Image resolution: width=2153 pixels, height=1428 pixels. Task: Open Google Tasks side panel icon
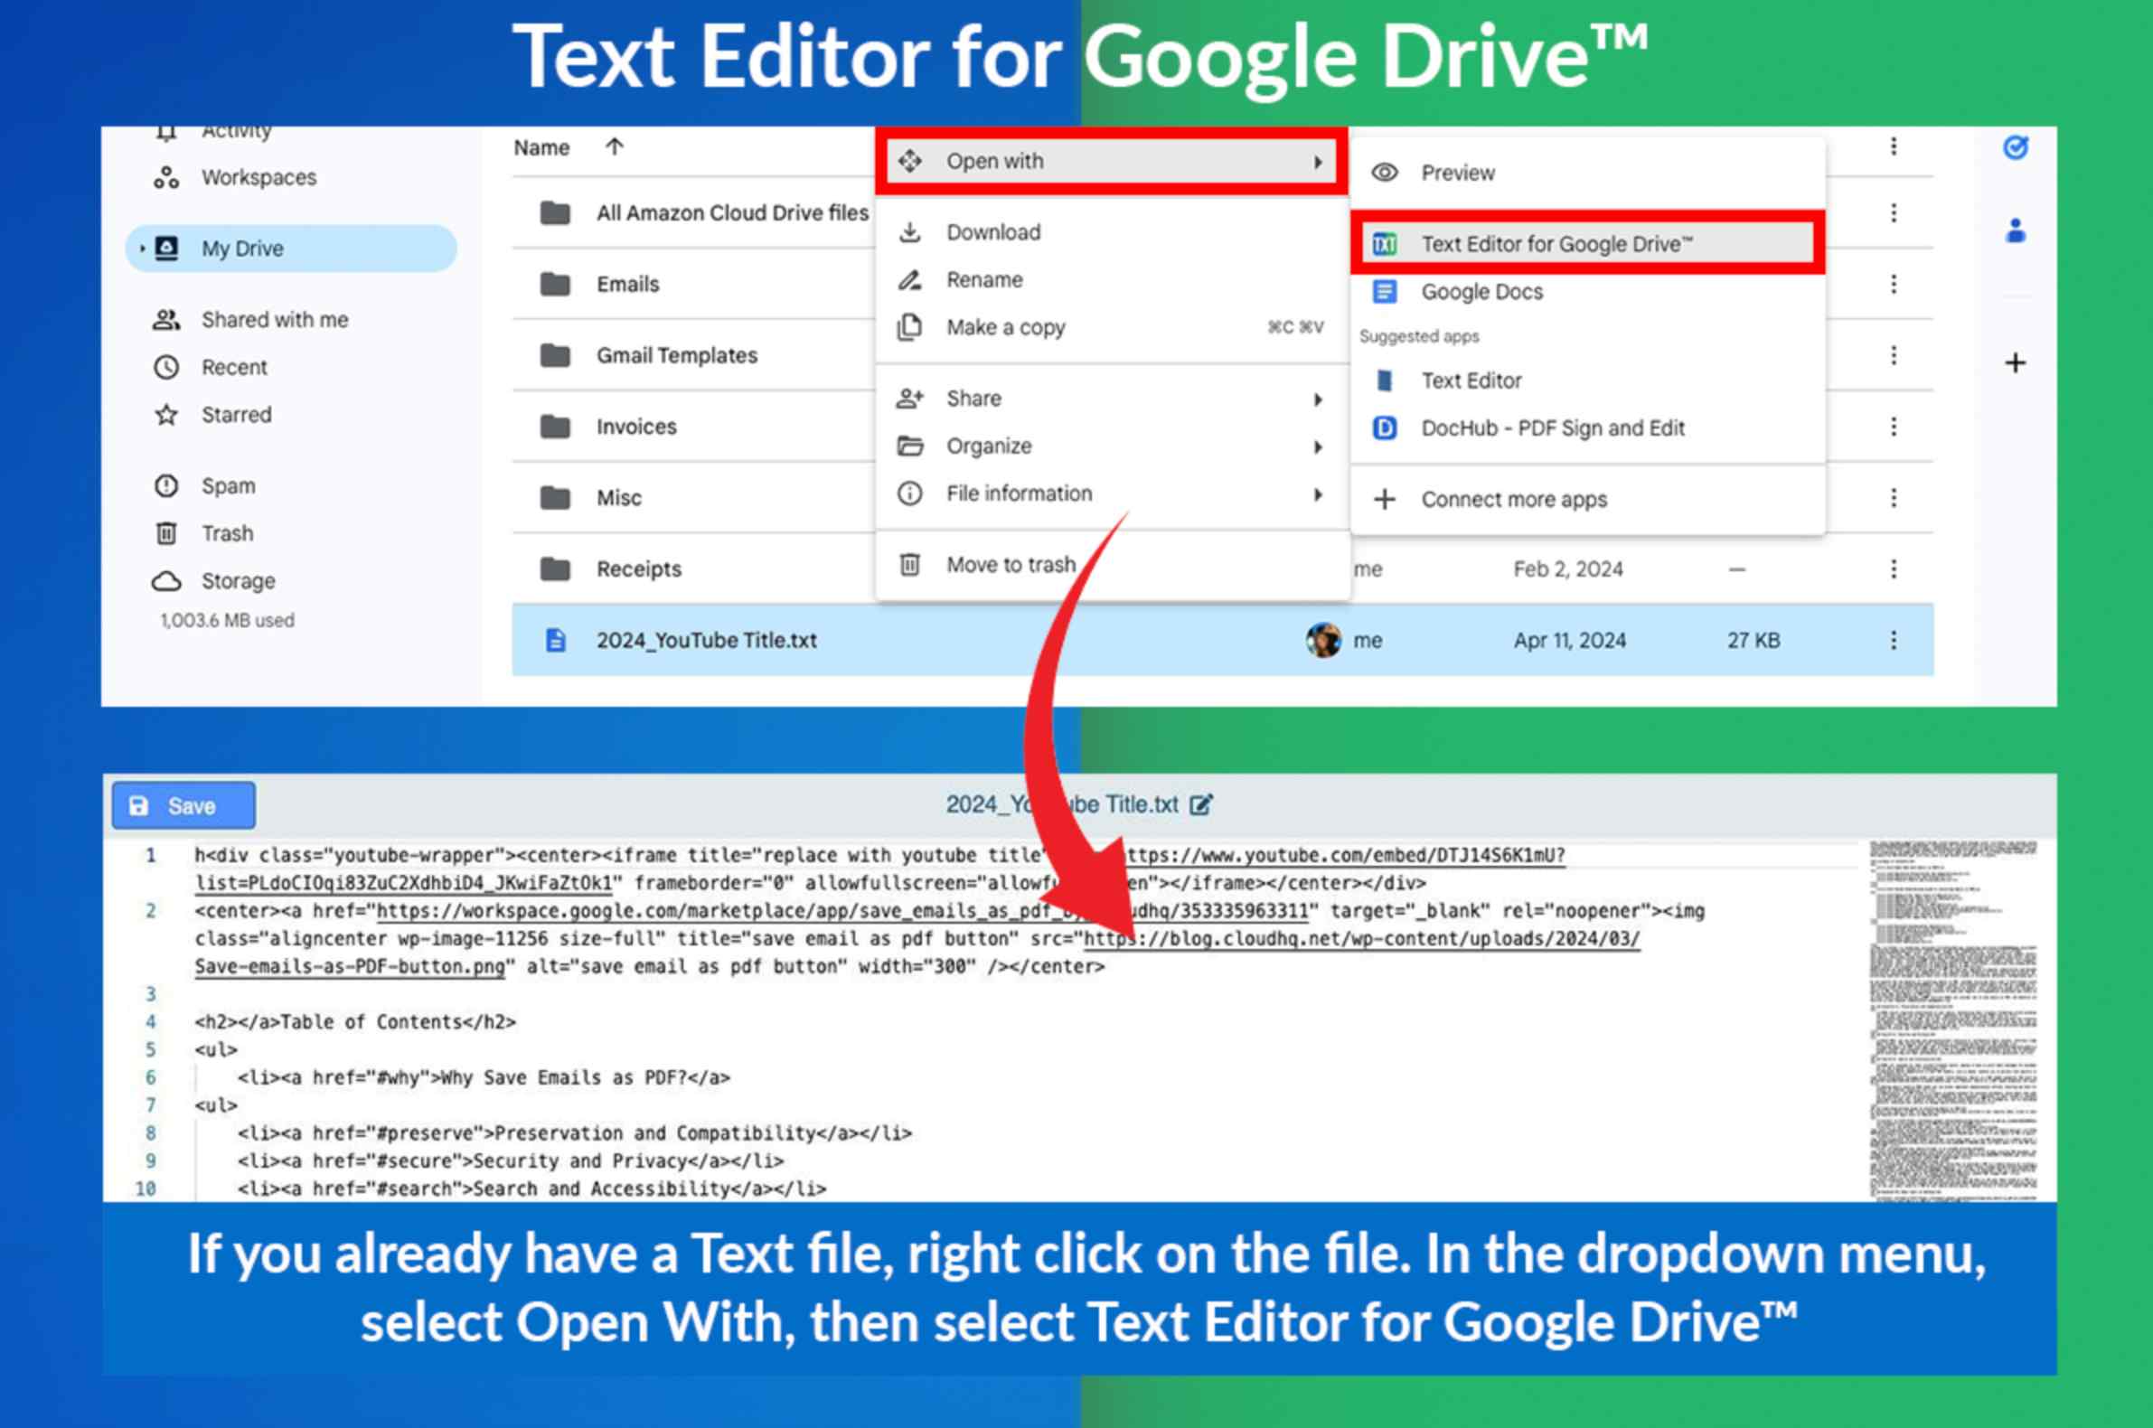tap(2016, 146)
